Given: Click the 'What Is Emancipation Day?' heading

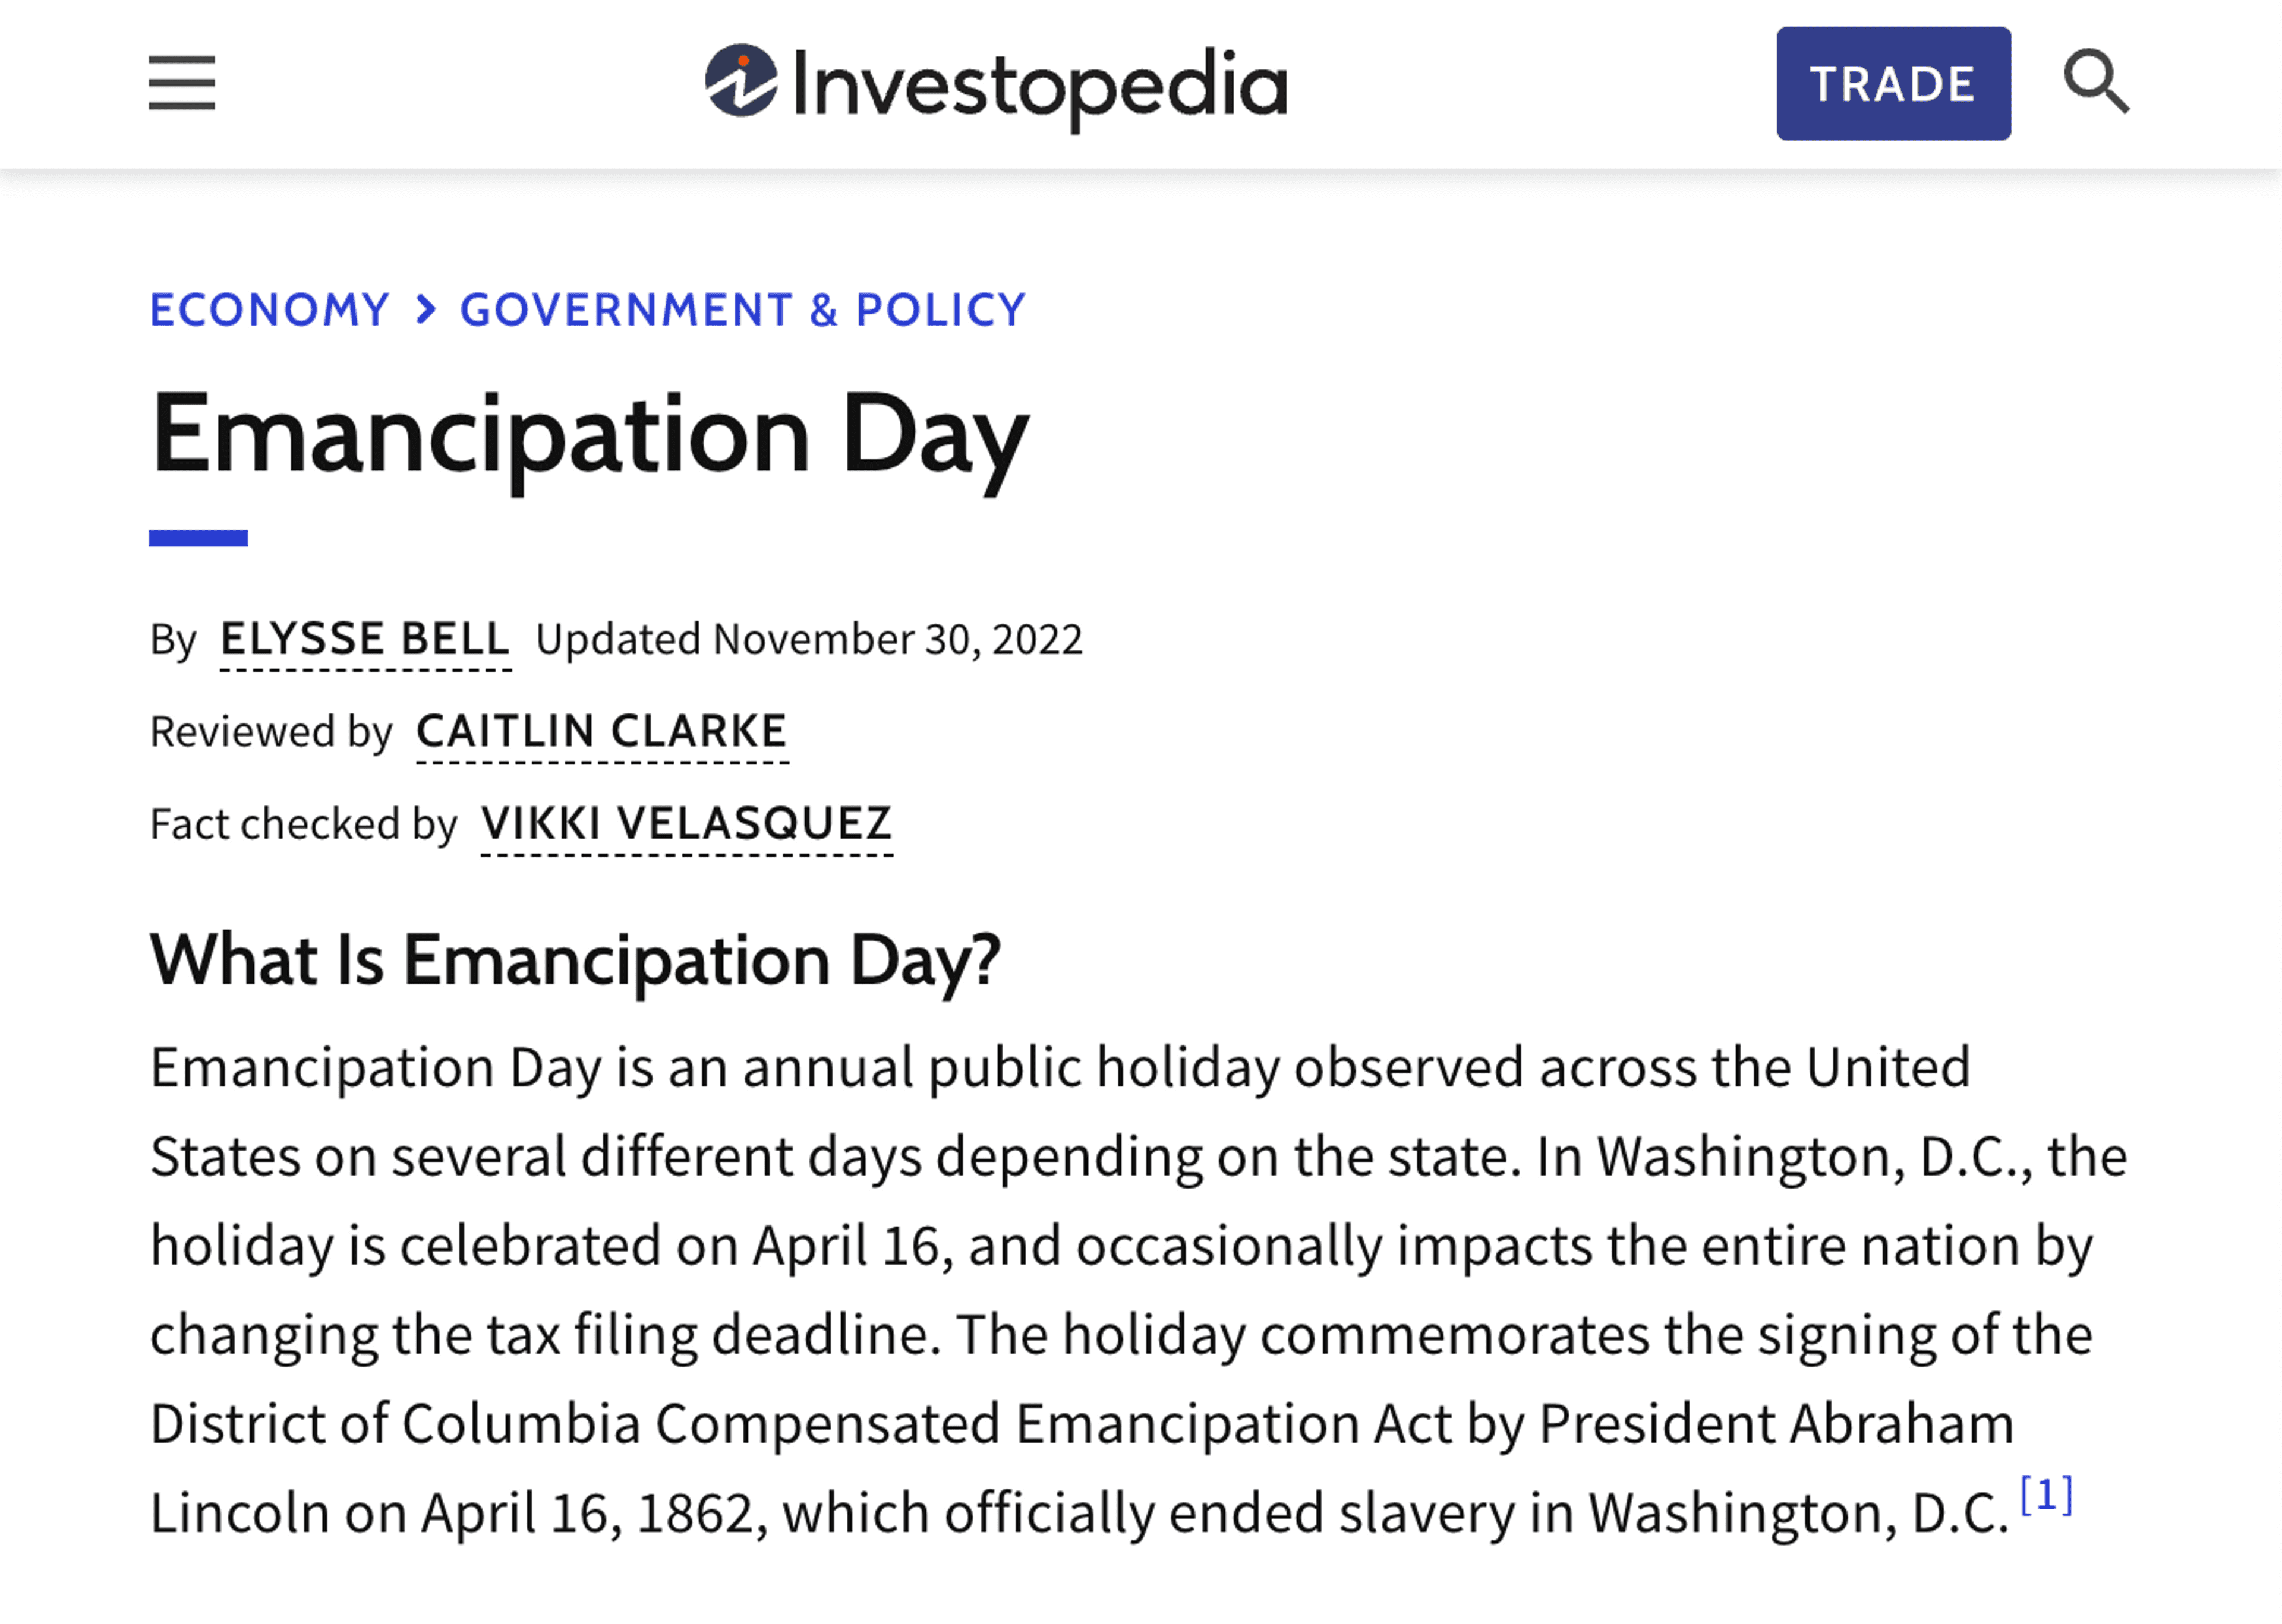Looking at the screenshot, I should (x=575, y=961).
